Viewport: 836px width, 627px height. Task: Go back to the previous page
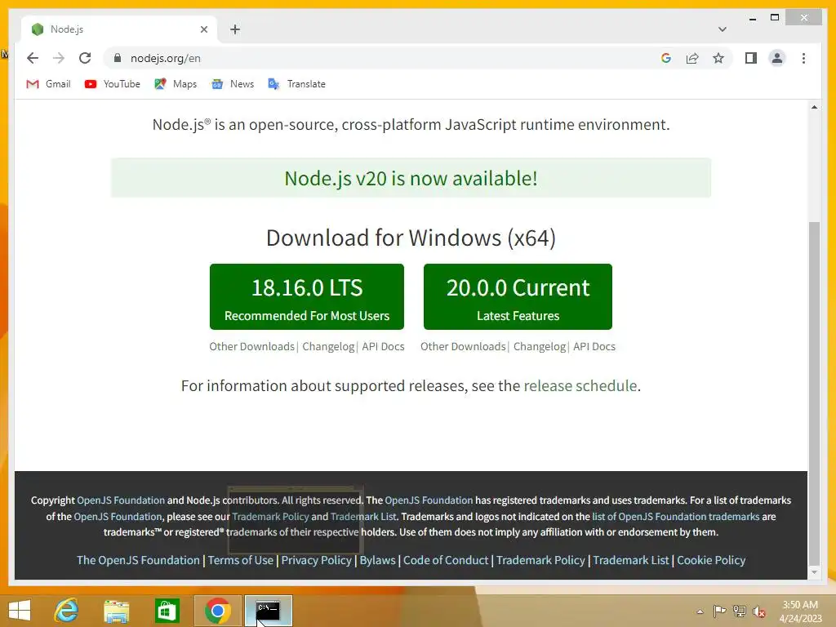33,58
